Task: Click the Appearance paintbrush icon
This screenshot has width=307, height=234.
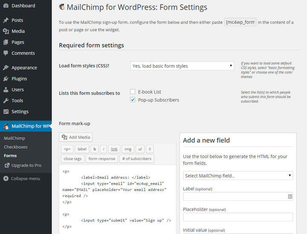Action: (6, 68)
